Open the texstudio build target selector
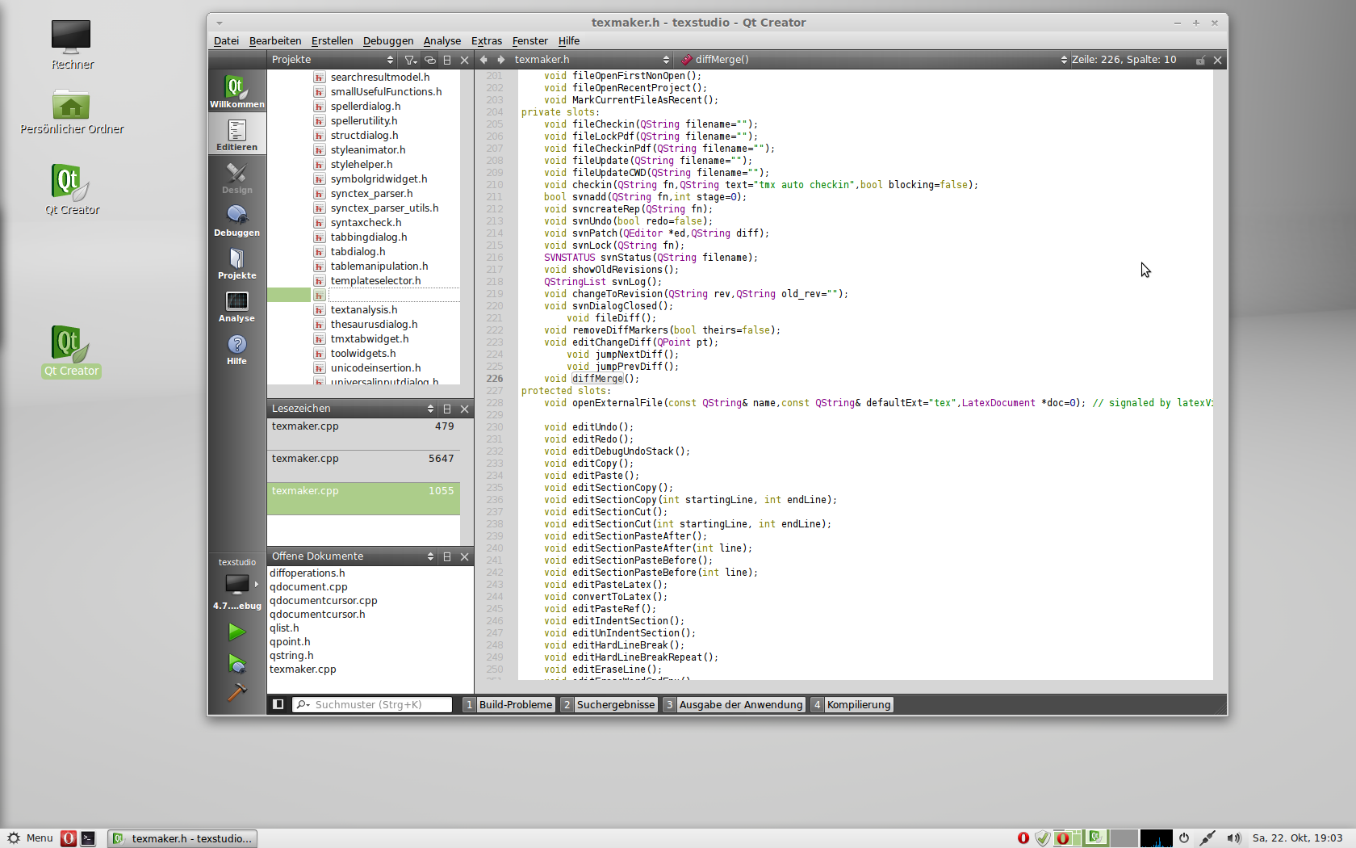Viewport: 1356px width, 848px height. point(236,584)
